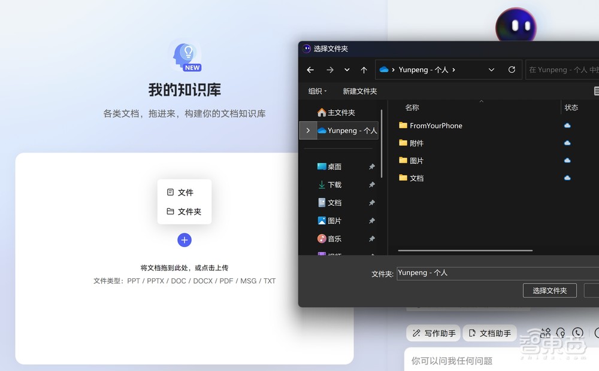Screen dimensions: 599x371
Task: Click the pin icon beside 下载
Action: [372, 184]
